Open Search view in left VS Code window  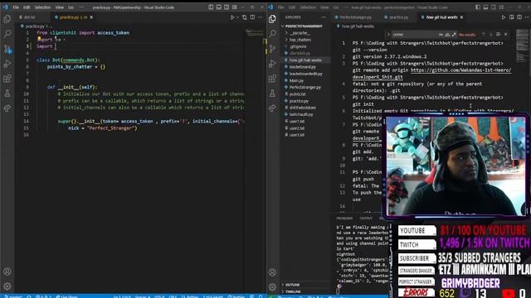pos(7,33)
